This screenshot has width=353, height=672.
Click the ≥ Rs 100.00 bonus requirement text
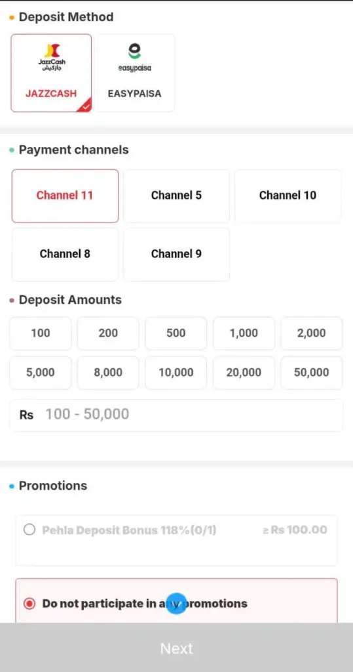295,530
